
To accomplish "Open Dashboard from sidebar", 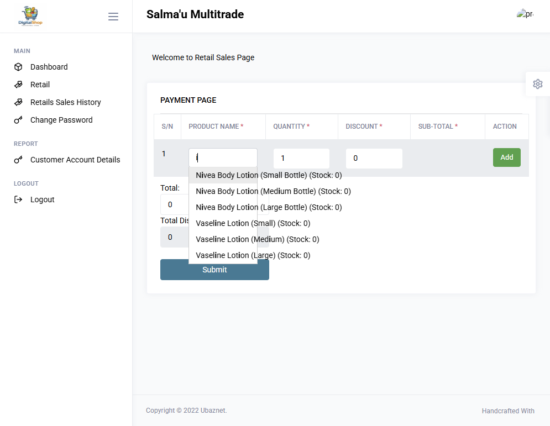I will [49, 67].
